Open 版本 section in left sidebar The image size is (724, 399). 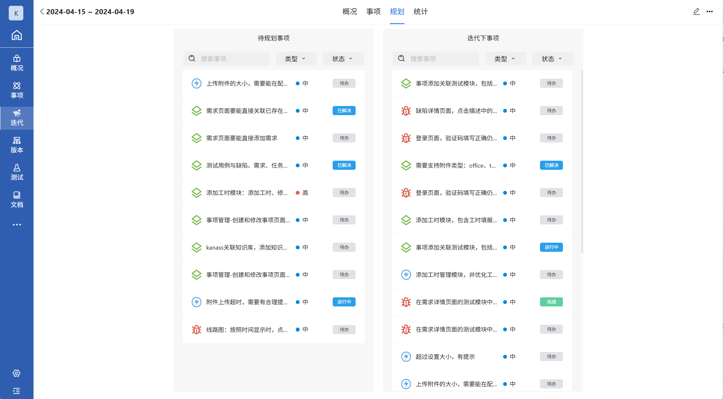coord(17,145)
